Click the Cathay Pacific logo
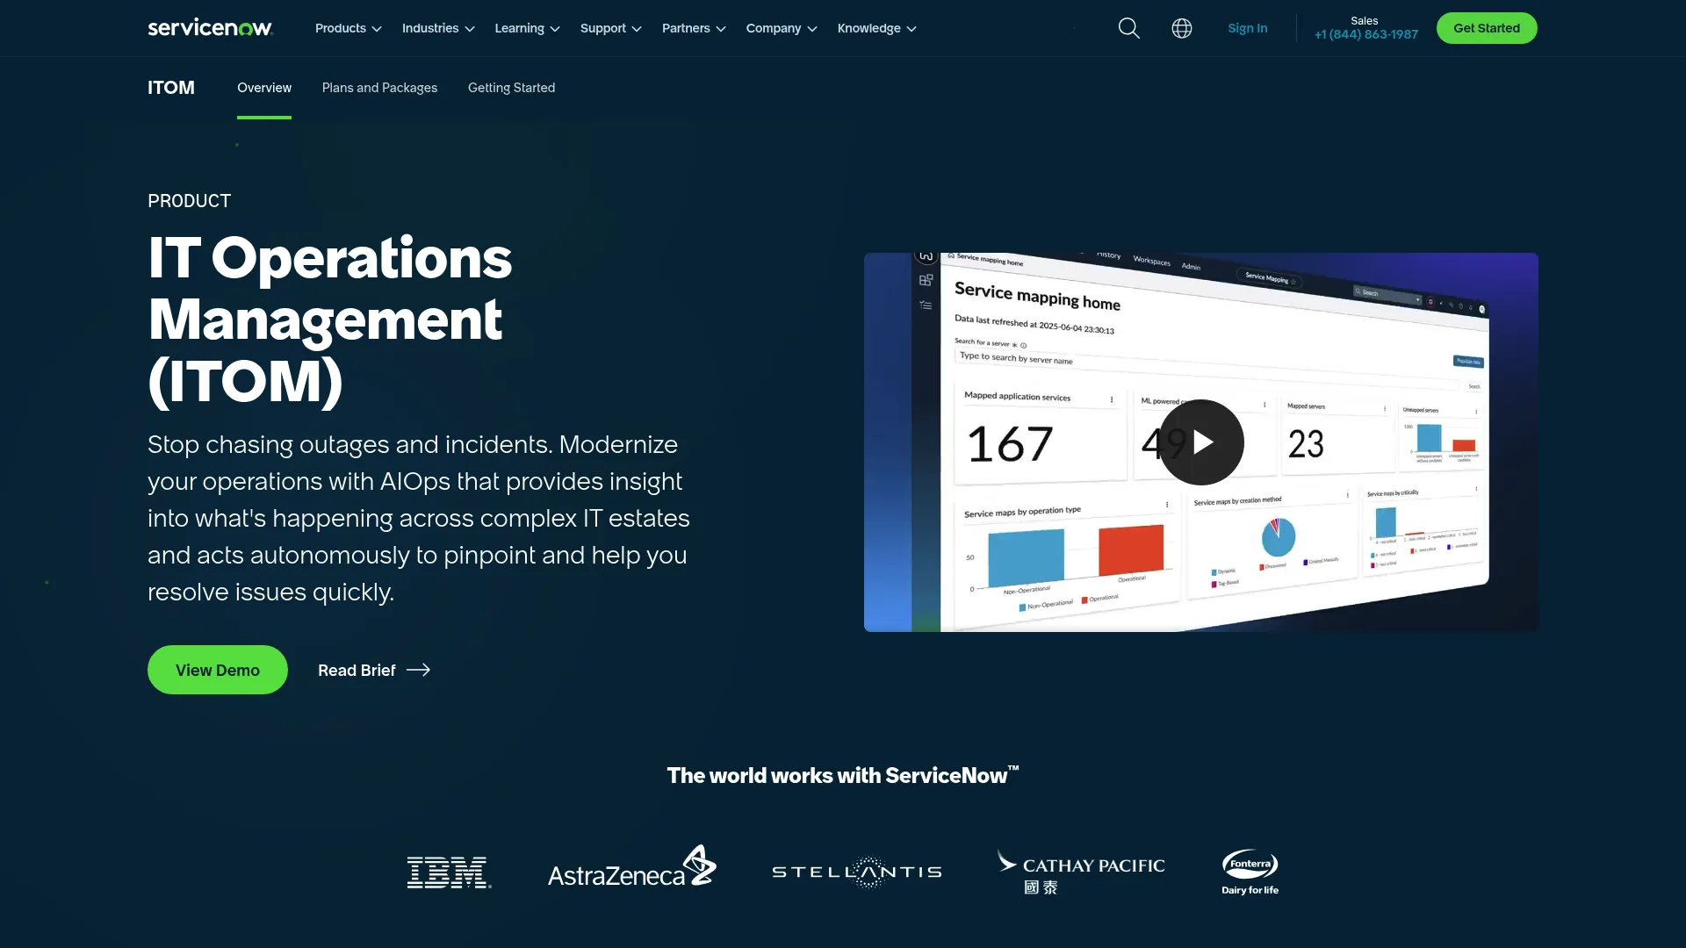 point(1081,872)
